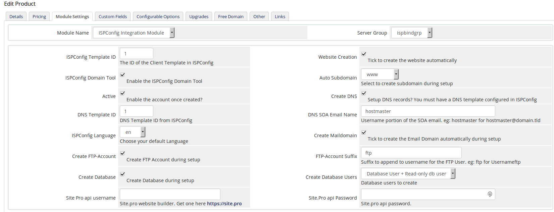
Task: Open the ISPConfig Language dropdown
Action: (x=133, y=132)
